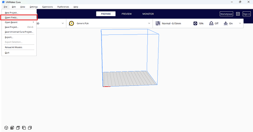Open the Extensions menu
Viewport: 253px width, 132px height.
tap(47, 7)
